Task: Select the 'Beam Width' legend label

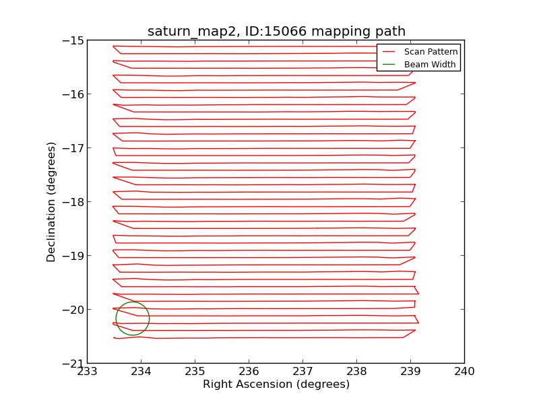Action: tap(430, 64)
